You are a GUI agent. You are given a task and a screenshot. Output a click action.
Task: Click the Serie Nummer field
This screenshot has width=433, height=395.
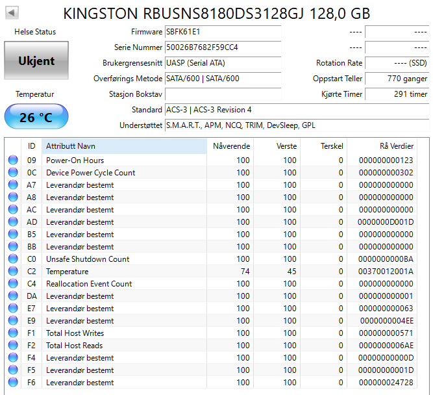pyautogui.click(x=223, y=47)
